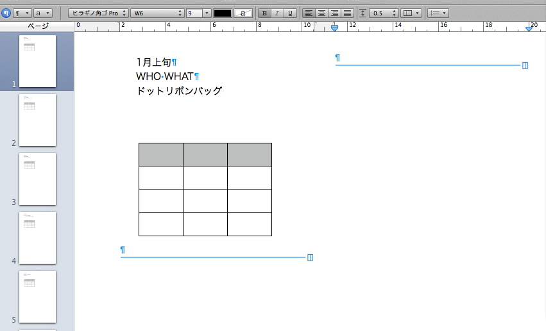This screenshot has width=546, height=331.
Task: Open the font family dropdown ヒラギノ角ゴ Pro
Action: pos(98,13)
